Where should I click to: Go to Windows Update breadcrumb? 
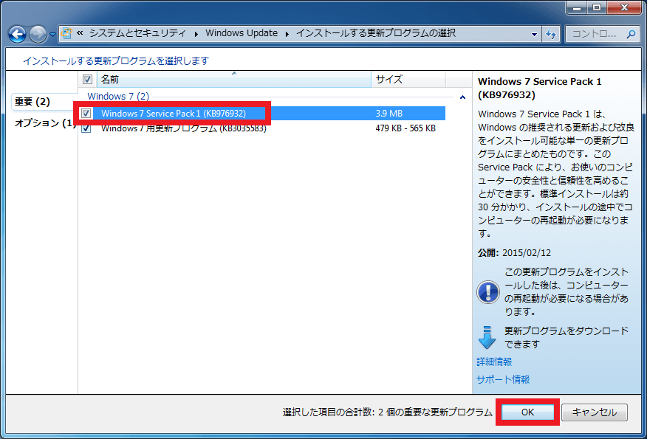tap(242, 33)
